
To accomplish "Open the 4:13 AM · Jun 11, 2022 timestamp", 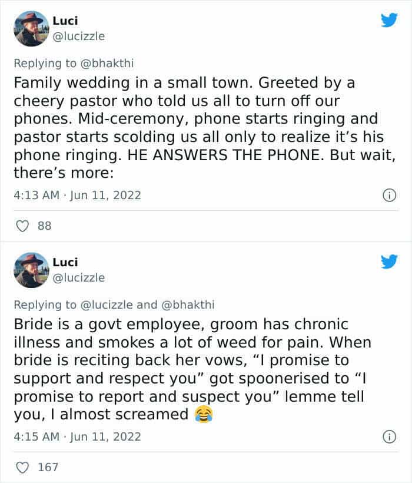I will pyautogui.click(x=77, y=195).
